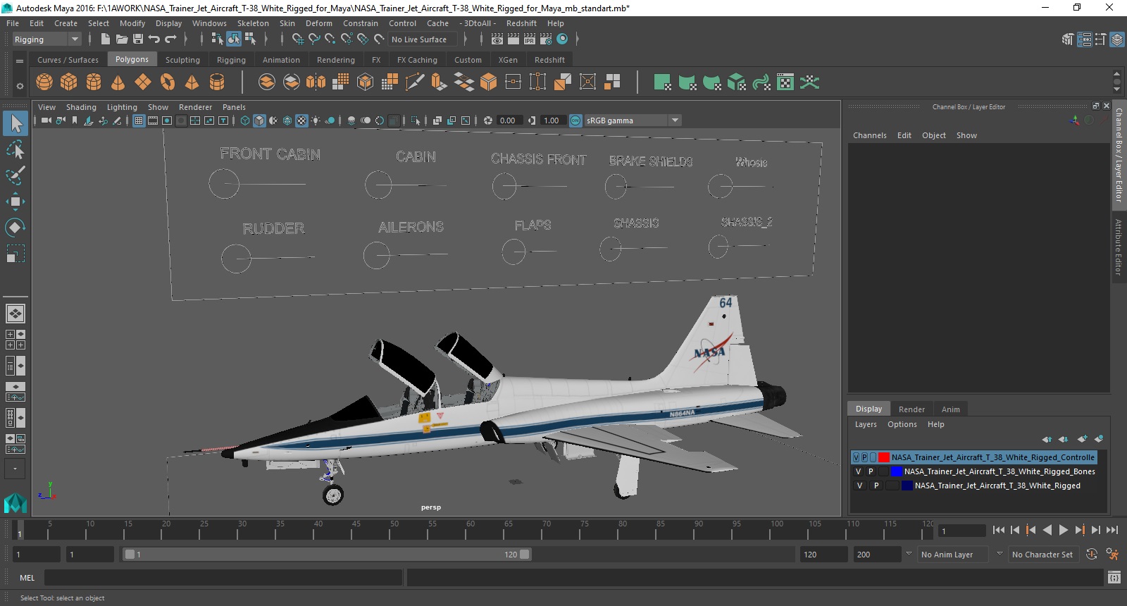The height and width of the screenshot is (606, 1127).
Task: Open Layers menu in Layer Editor
Action: pos(866,424)
